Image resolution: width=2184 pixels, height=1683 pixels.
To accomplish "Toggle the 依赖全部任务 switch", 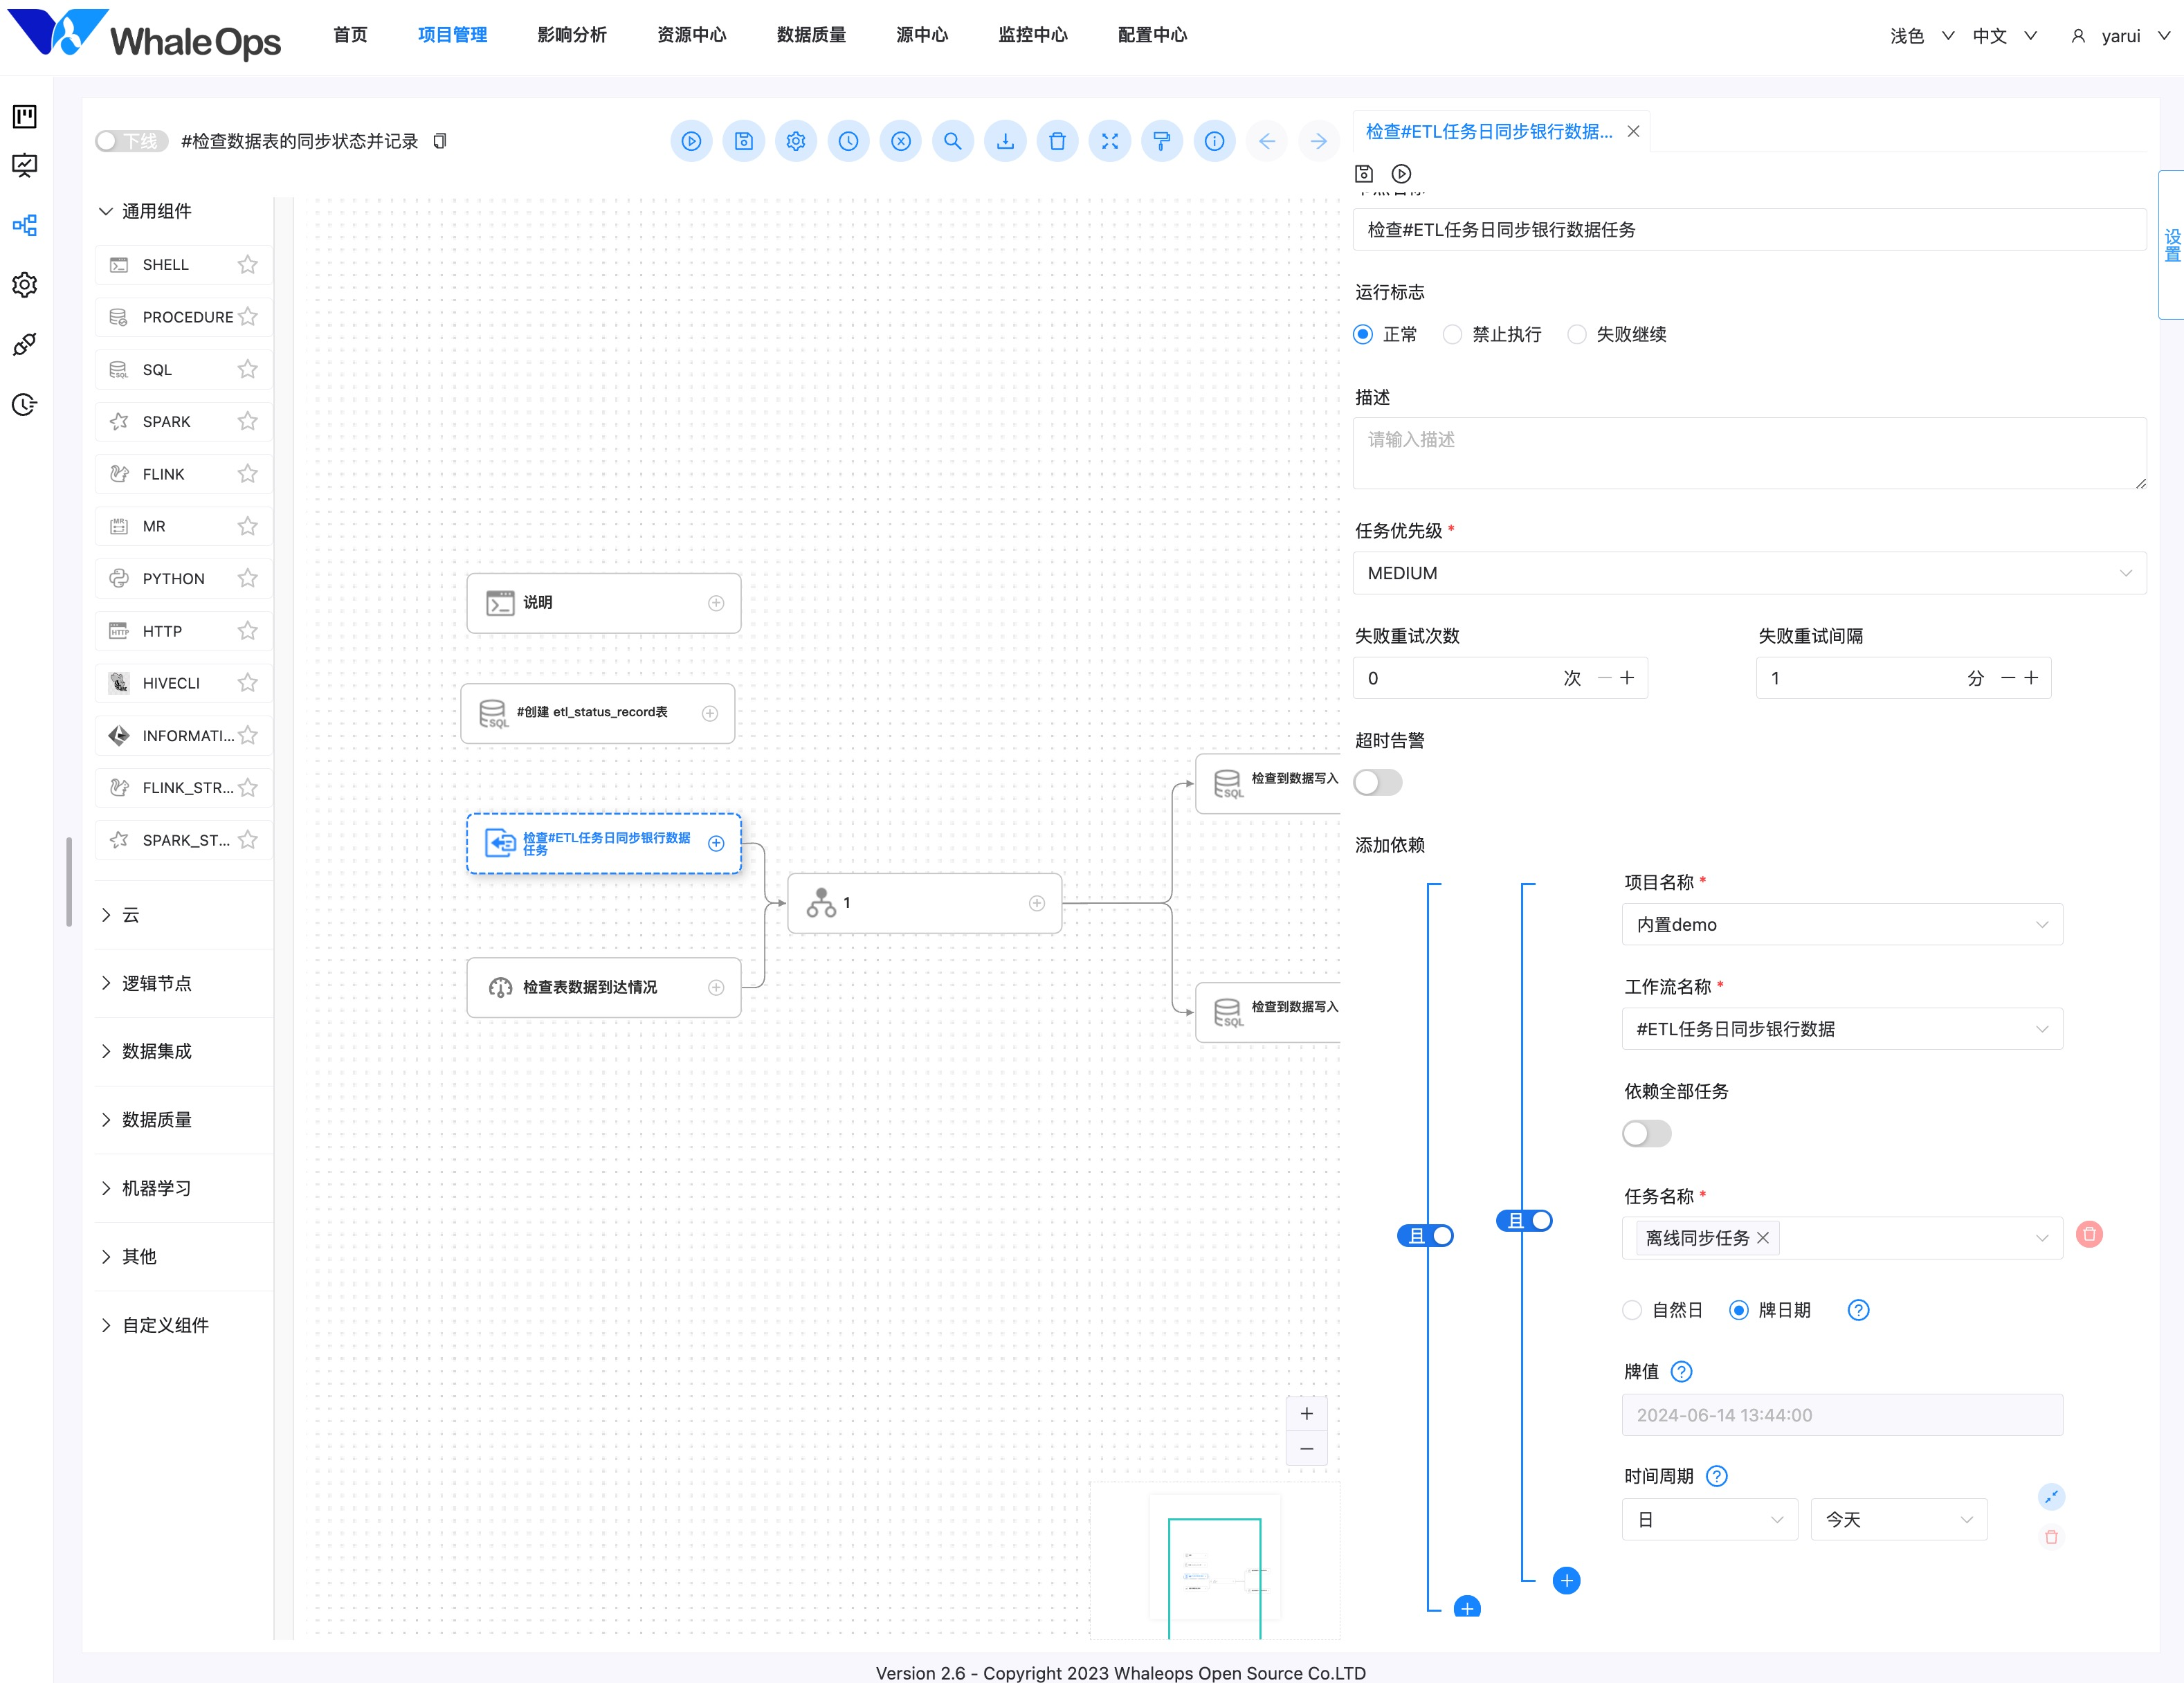I will tap(1646, 1133).
